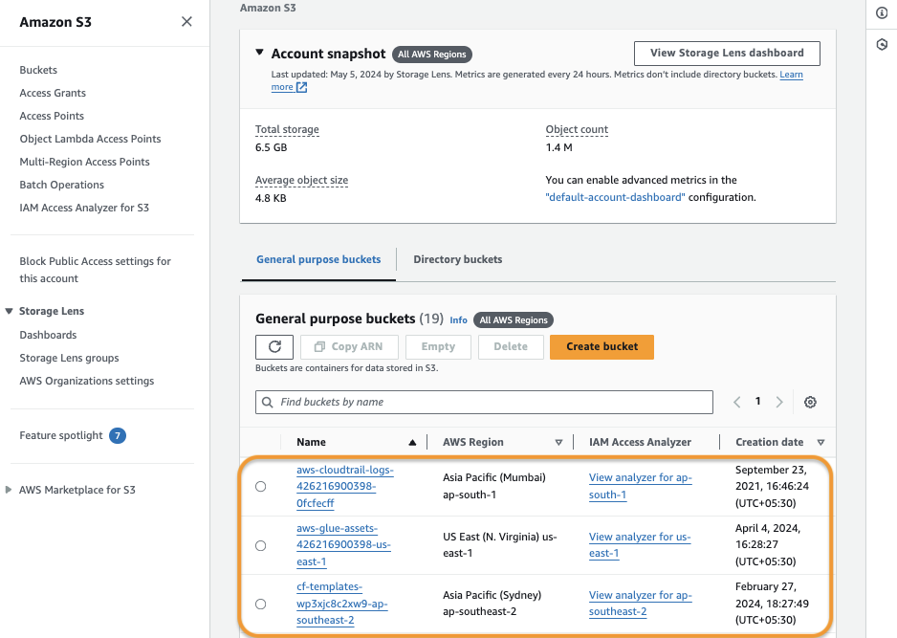
Task: Click page number 1 in pagination
Action: (x=758, y=402)
